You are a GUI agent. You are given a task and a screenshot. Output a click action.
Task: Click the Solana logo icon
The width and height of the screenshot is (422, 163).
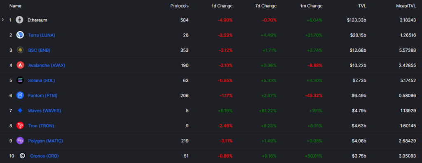click(x=20, y=80)
